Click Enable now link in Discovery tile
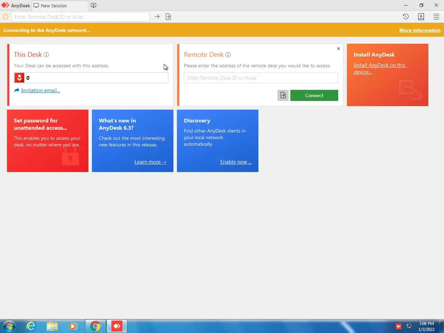Screen dimensions: 444x333 coord(236,162)
